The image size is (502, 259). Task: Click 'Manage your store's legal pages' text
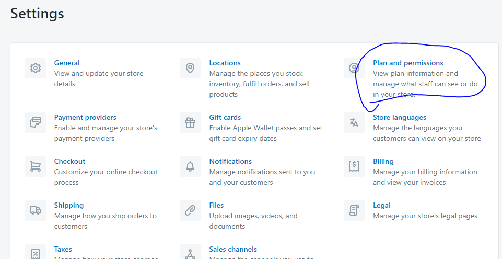click(x=425, y=216)
